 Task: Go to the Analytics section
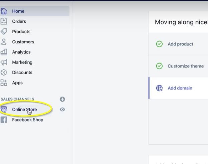(21, 52)
